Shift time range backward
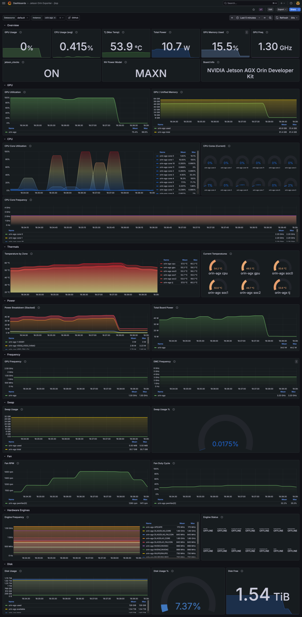 click(x=232, y=18)
